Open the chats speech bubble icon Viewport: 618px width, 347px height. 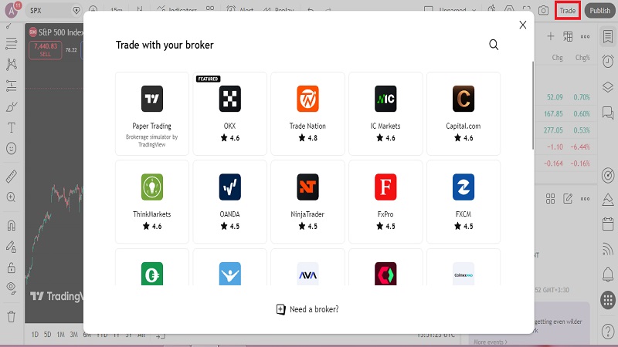(x=608, y=113)
